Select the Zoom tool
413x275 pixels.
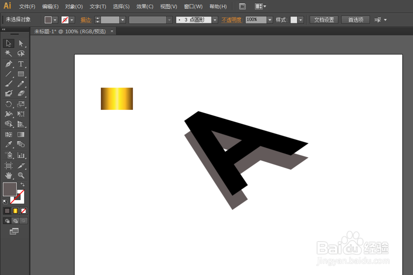pos(21,175)
